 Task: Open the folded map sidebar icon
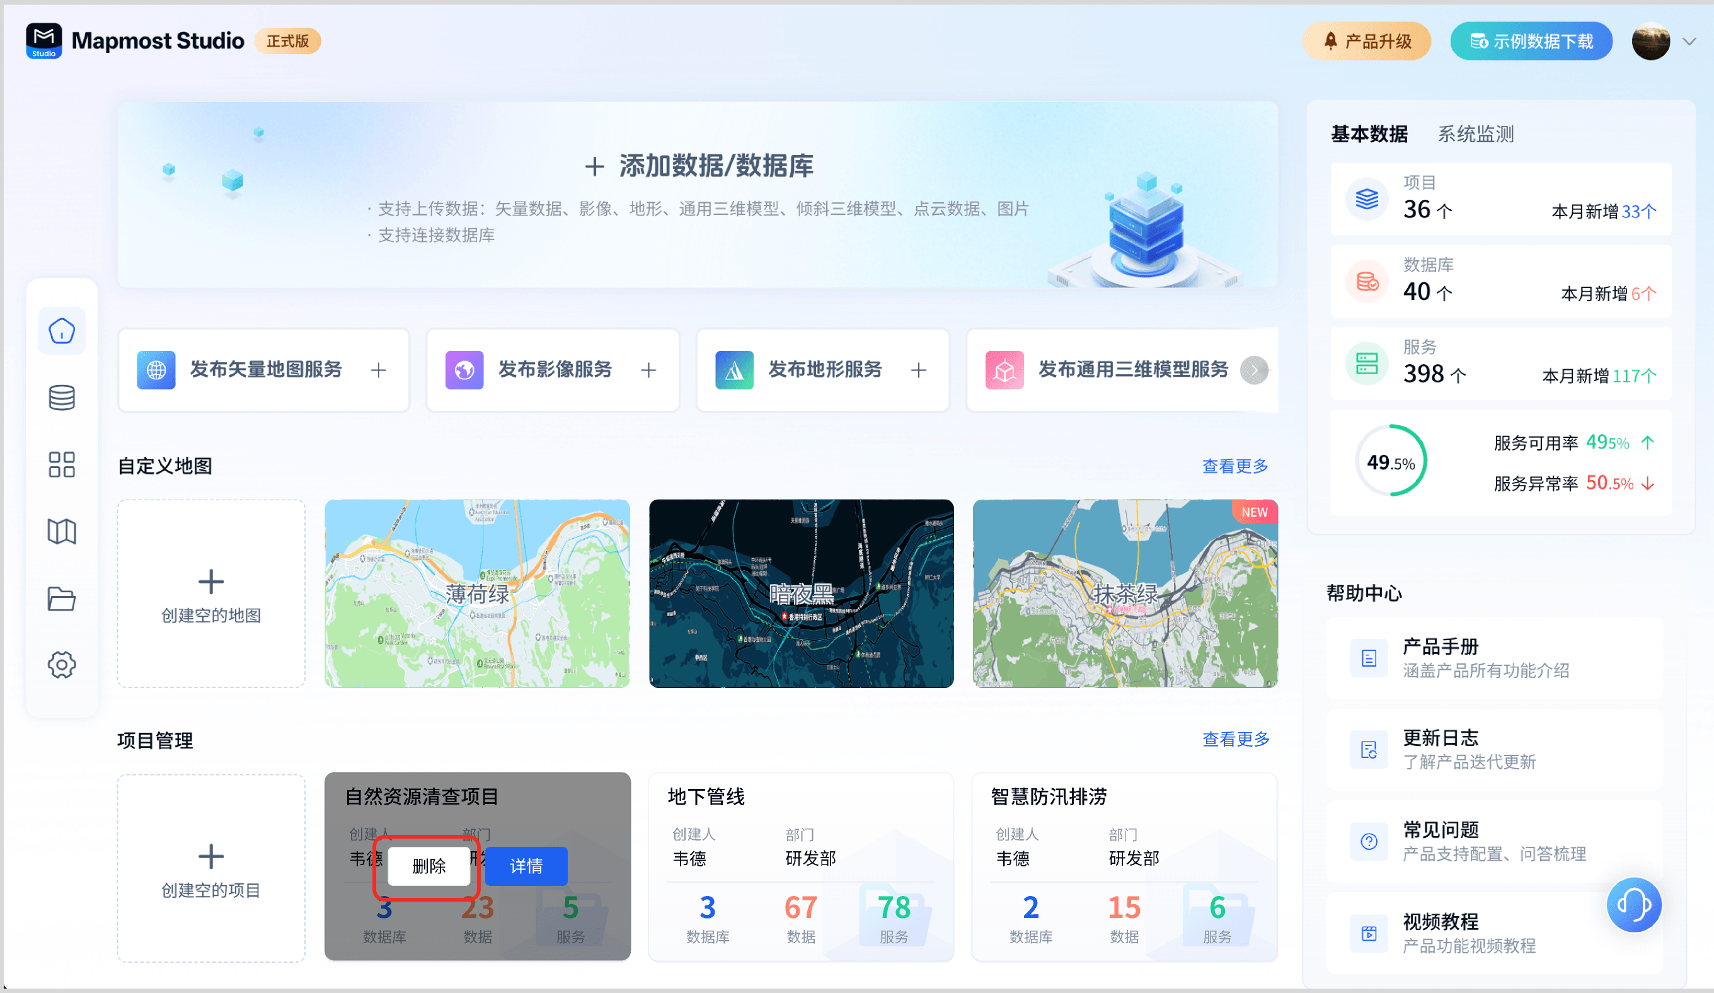tap(61, 531)
